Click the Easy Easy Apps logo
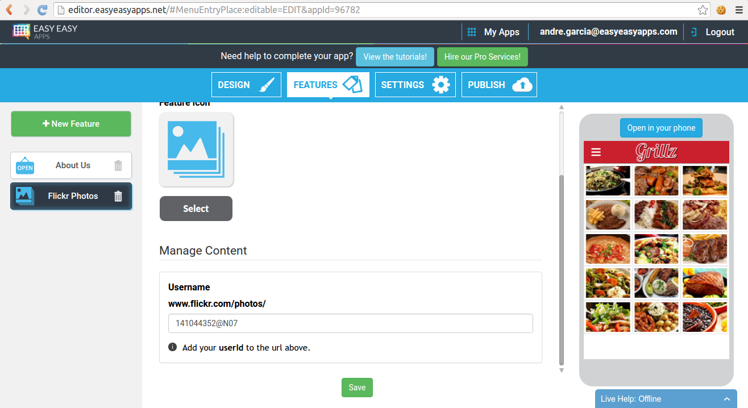This screenshot has width=748, height=408. (45, 31)
